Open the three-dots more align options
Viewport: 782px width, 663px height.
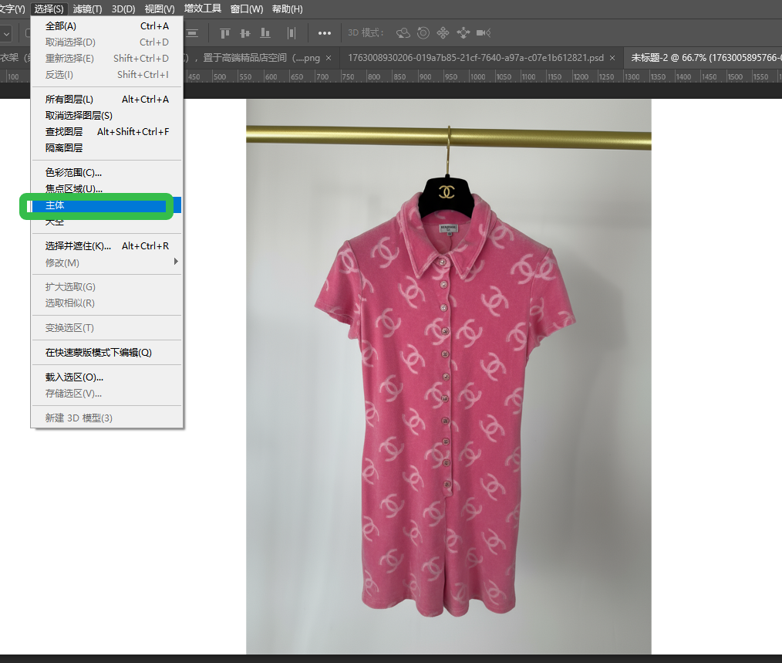click(325, 33)
